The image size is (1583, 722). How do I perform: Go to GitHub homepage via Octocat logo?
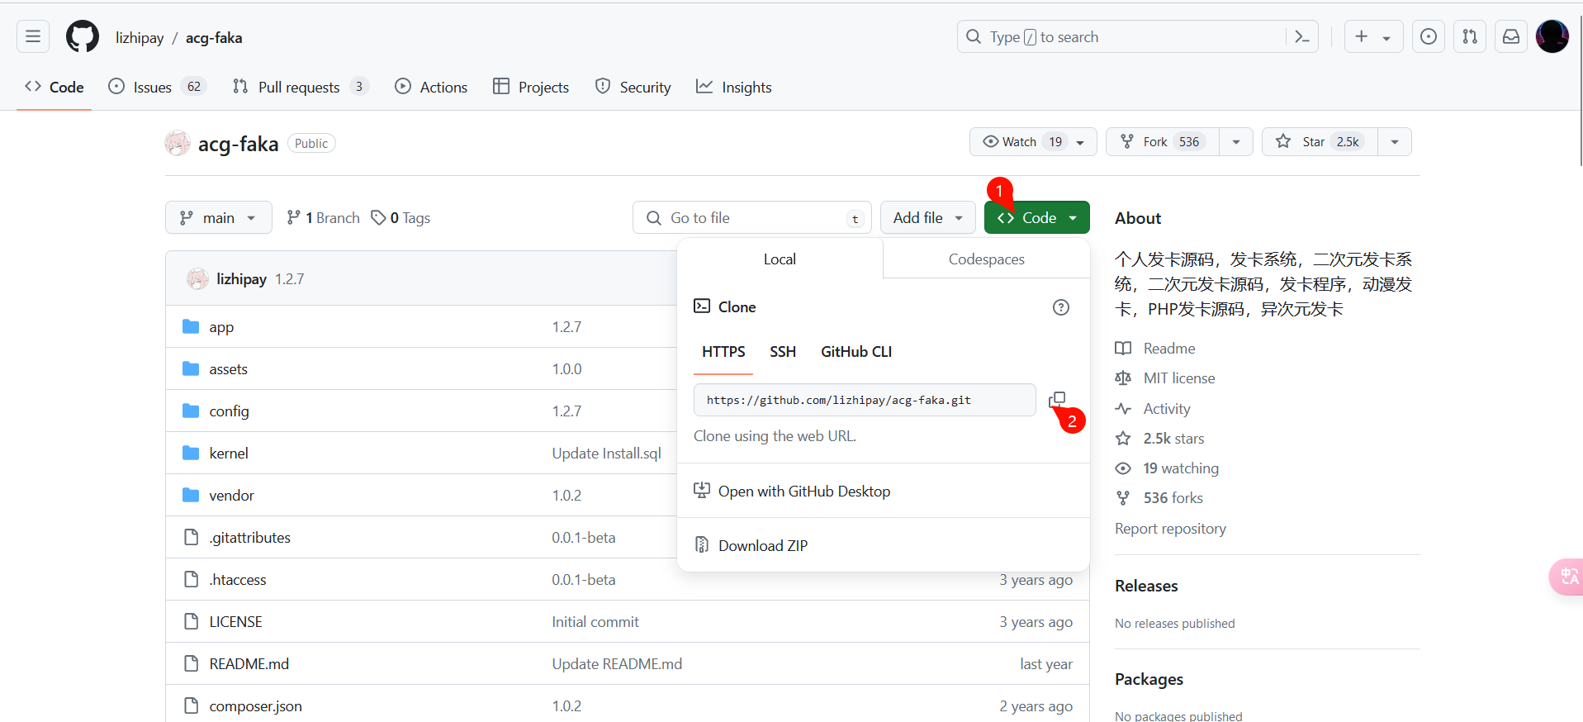point(83,37)
